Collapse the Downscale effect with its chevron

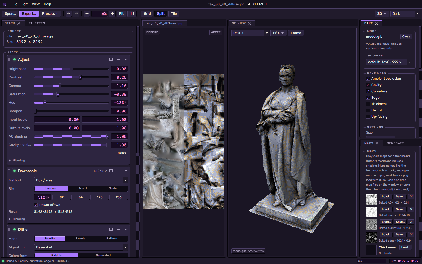pos(126,171)
